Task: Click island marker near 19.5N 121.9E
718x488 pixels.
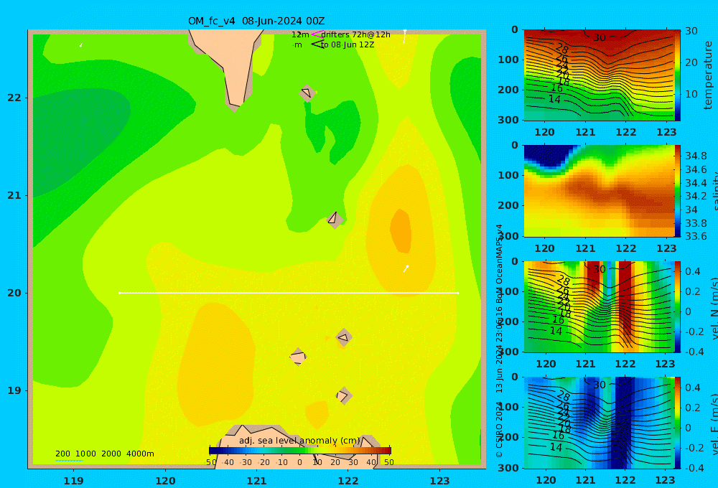Action: (344, 338)
